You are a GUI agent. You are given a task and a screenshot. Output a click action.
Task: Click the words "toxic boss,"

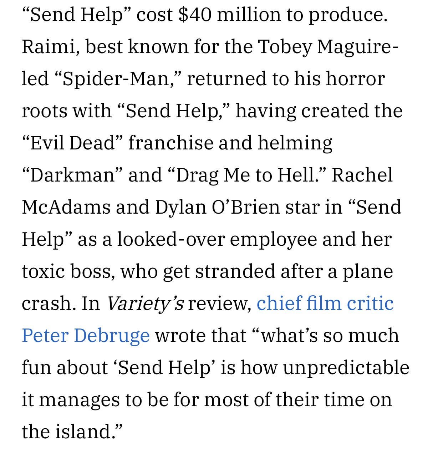coord(68,271)
